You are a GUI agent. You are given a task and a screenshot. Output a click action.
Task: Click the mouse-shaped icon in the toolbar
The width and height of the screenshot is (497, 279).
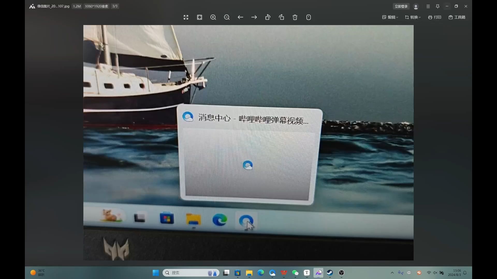click(x=309, y=17)
